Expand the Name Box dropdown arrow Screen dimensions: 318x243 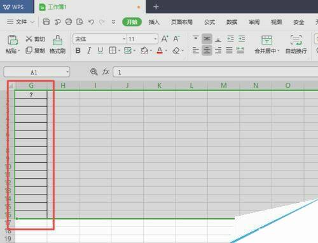pyautogui.click(x=67, y=72)
